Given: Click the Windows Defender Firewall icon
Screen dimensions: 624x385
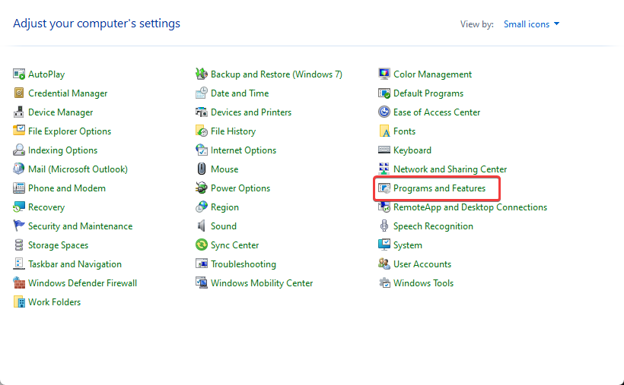Looking at the screenshot, I should click(x=19, y=283).
